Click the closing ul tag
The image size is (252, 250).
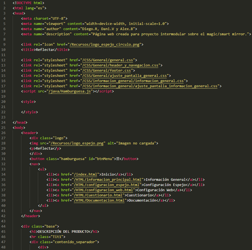point(43,206)
